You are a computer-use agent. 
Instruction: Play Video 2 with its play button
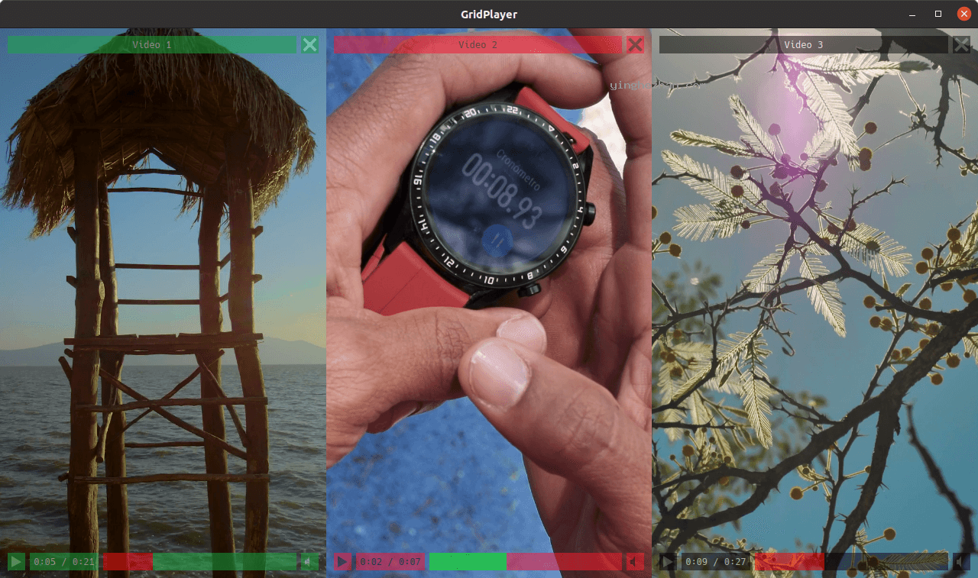point(342,562)
